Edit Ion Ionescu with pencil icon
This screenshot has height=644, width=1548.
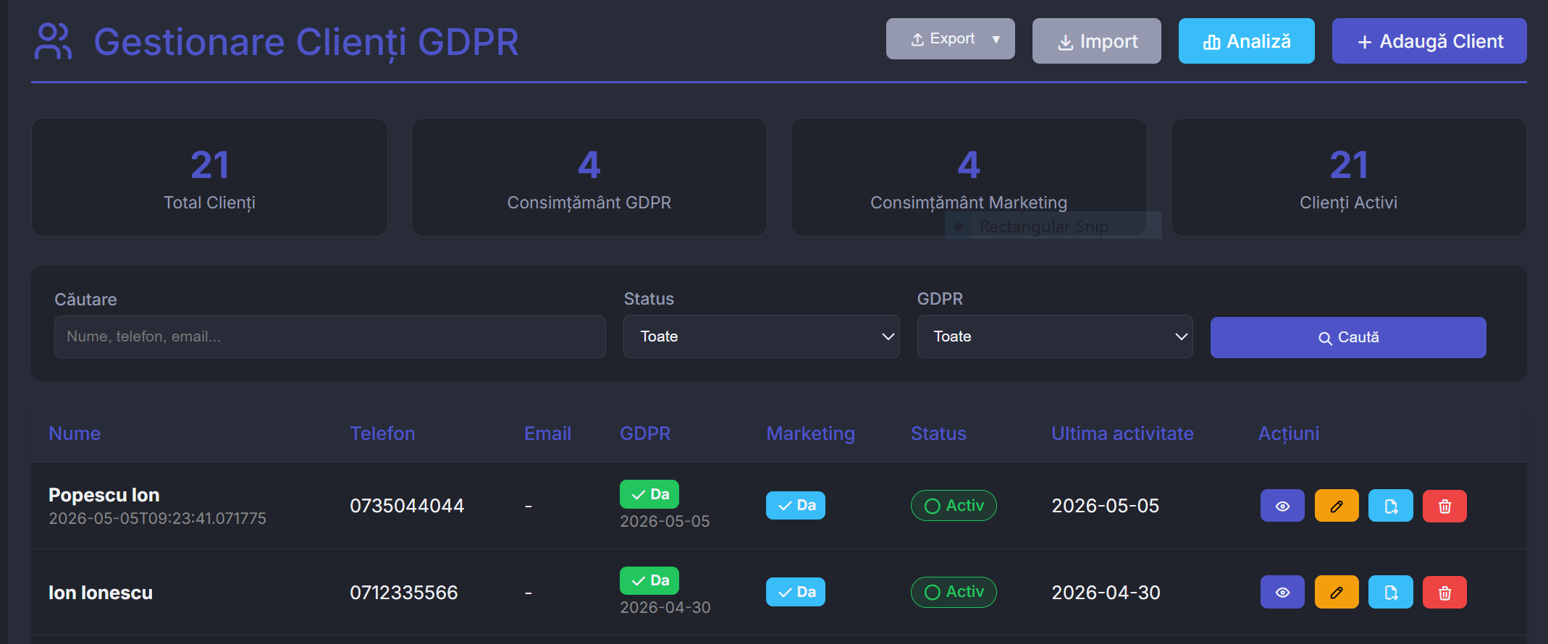1337,593
